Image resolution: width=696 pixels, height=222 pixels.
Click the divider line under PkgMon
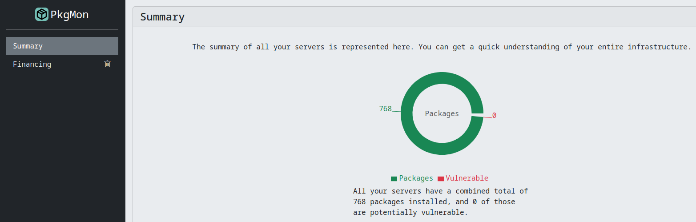[62, 30]
